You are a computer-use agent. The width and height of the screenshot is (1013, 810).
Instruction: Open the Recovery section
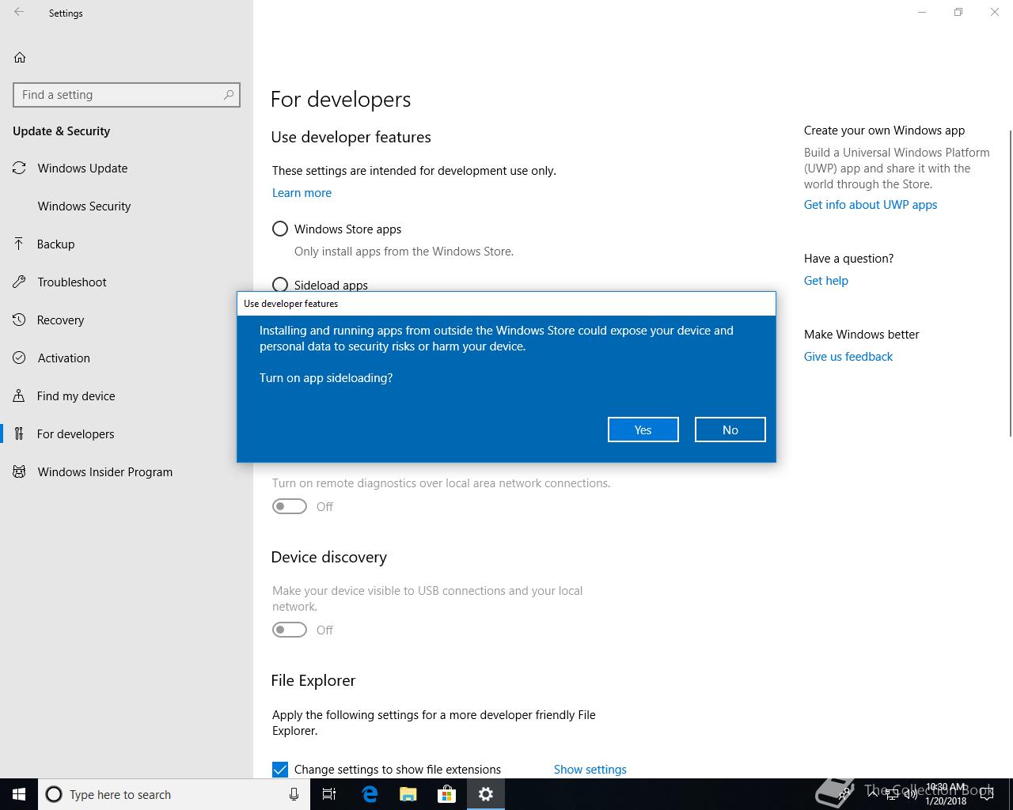click(x=127, y=320)
